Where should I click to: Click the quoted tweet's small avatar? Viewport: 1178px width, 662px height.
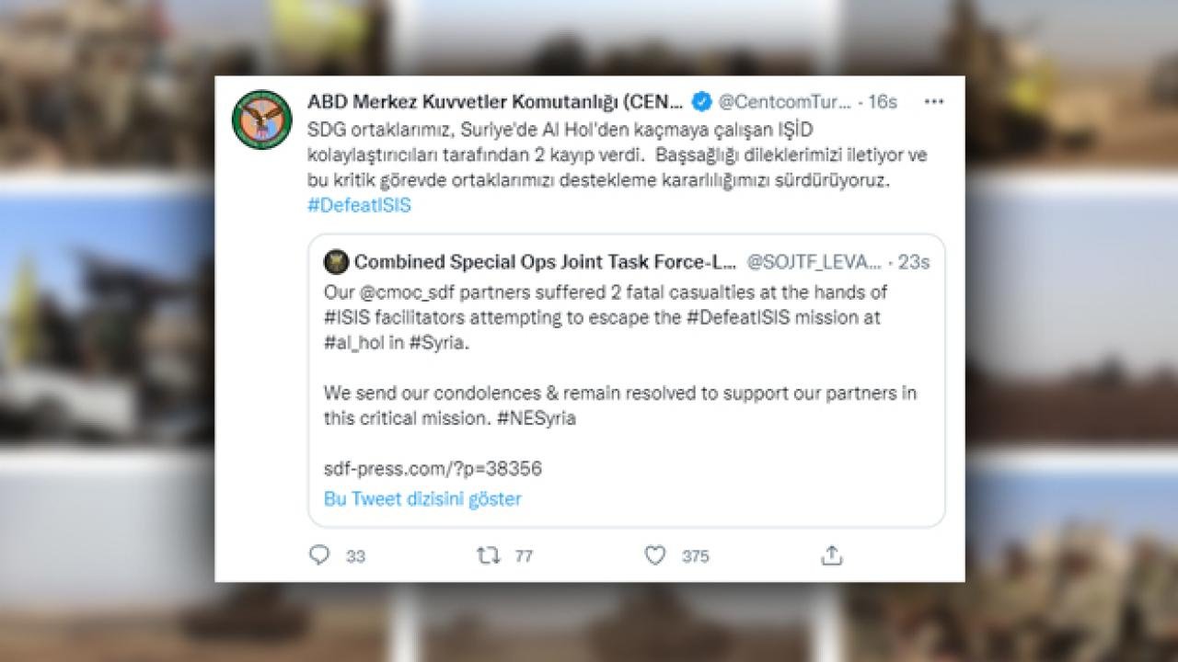[336, 262]
